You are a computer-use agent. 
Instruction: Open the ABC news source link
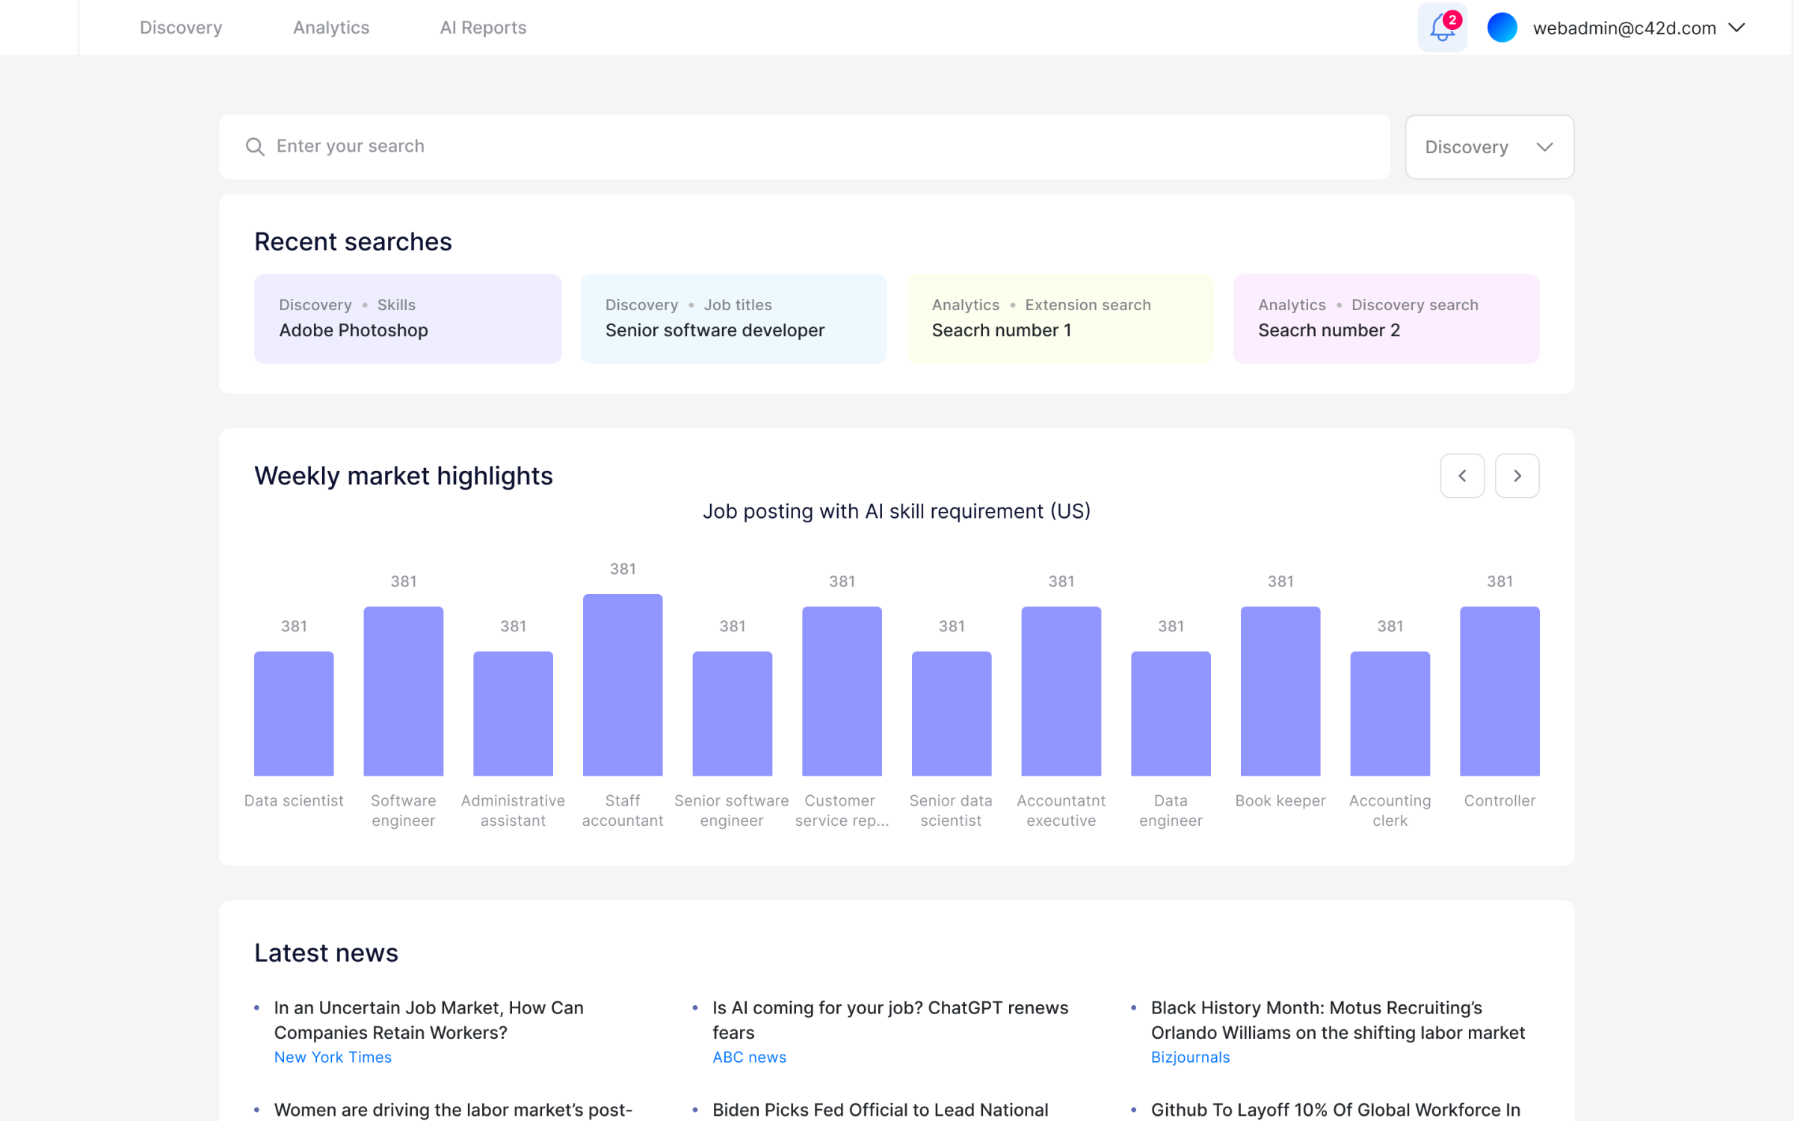click(x=749, y=1057)
